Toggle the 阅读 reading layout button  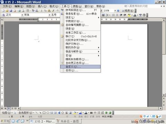128,11
